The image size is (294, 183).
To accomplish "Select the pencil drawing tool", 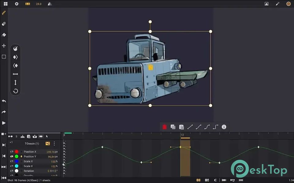I will 4,13.
